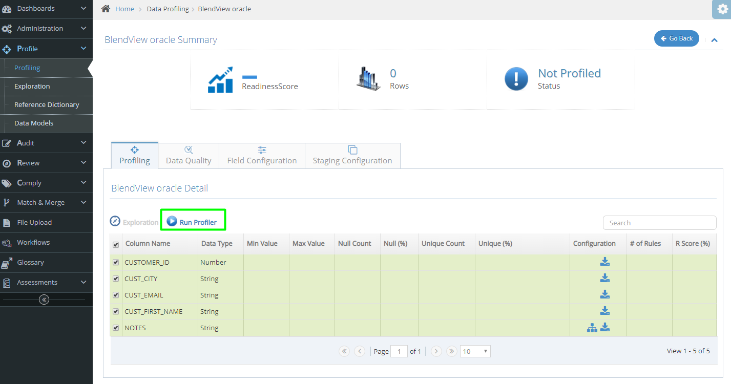Go to the last page of the table

(x=451, y=351)
